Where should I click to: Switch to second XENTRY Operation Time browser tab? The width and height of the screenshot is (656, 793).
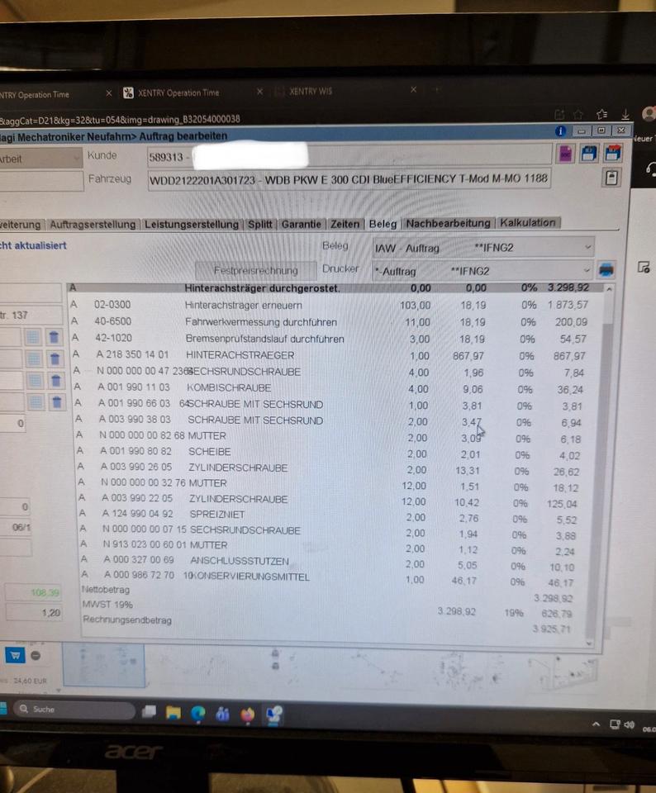point(178,93)
